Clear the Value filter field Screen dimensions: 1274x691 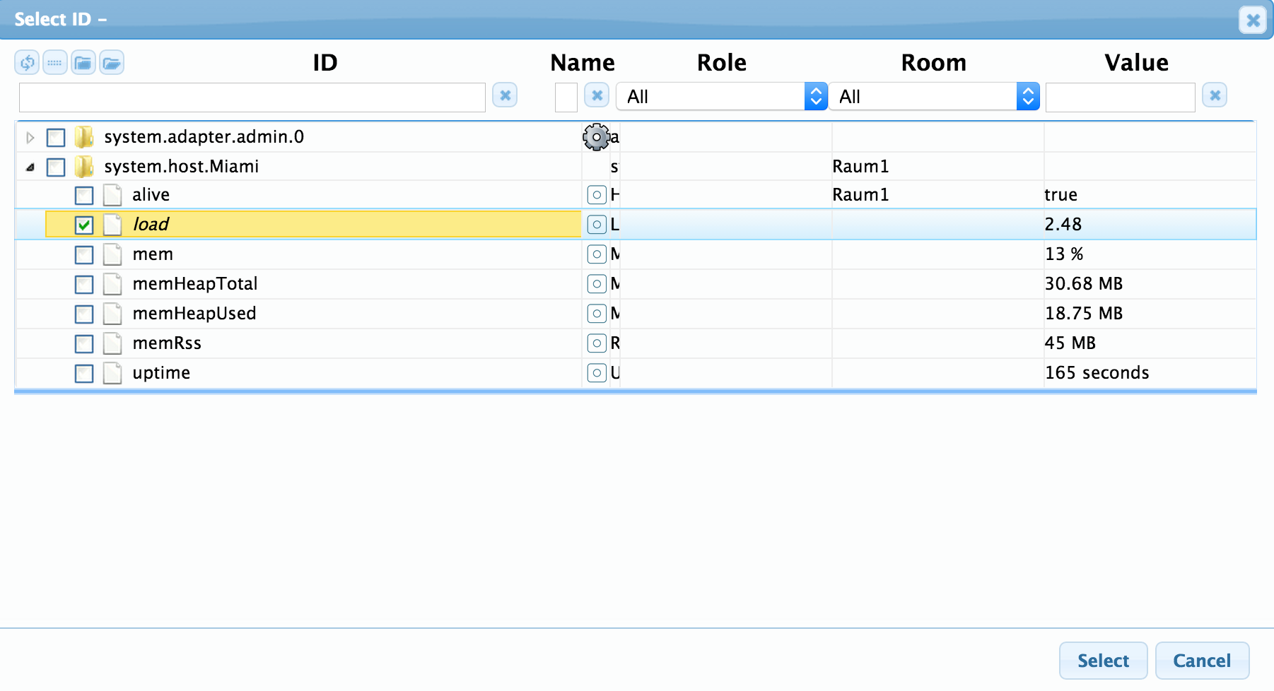(x=1215, y=95)
